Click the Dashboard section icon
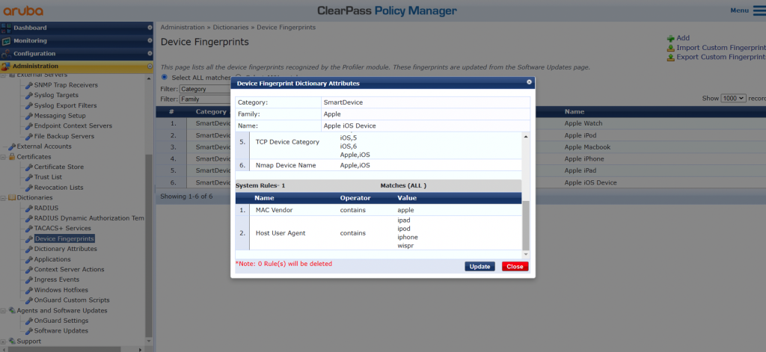This screenshot has width=766, height=352. pyautogui.click(x=6, y=28)
